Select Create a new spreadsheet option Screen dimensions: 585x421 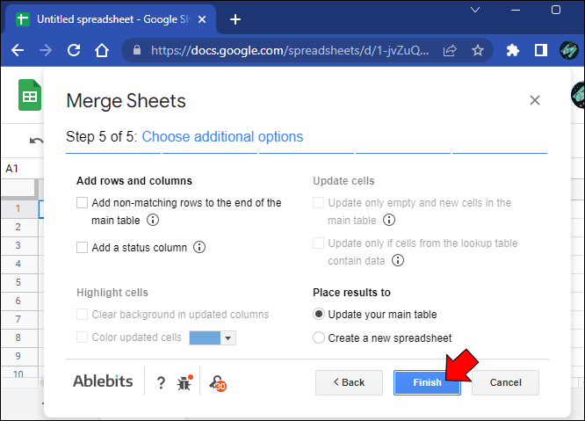[x=319, y=338]
